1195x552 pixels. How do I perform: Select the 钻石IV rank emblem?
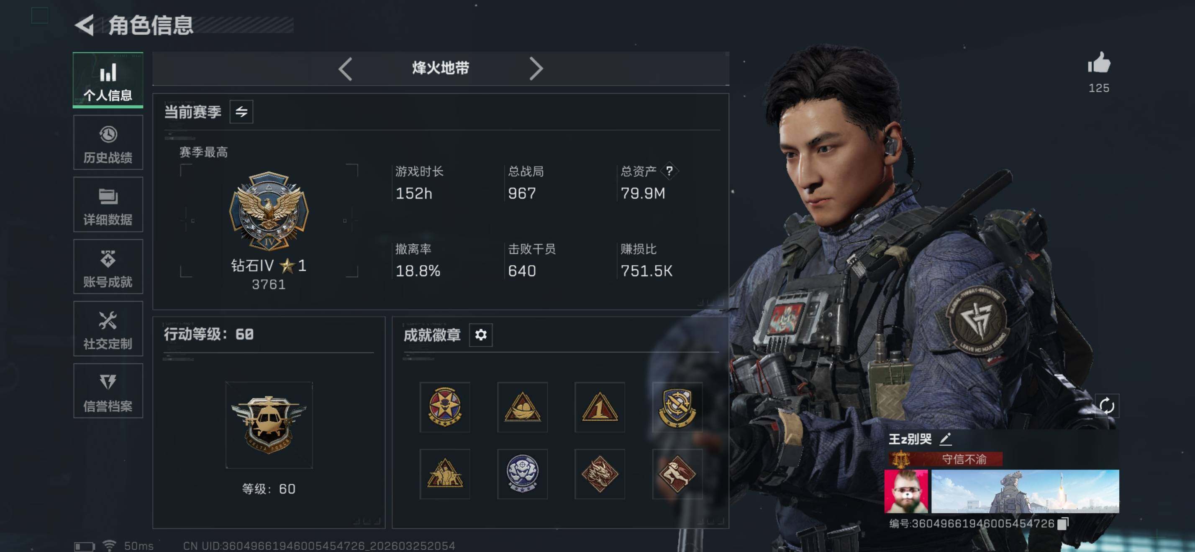(x=269, y=211)
